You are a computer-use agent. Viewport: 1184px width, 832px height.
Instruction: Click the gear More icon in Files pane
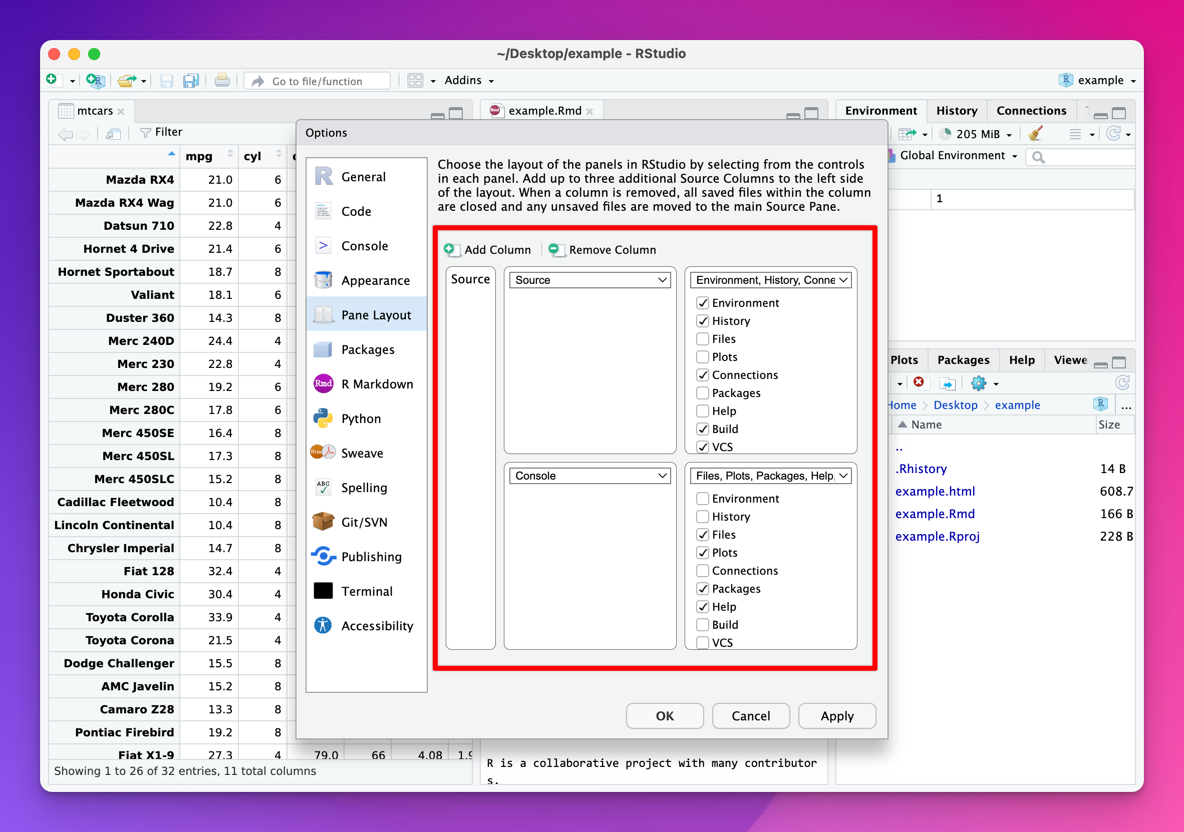point(978,383)
